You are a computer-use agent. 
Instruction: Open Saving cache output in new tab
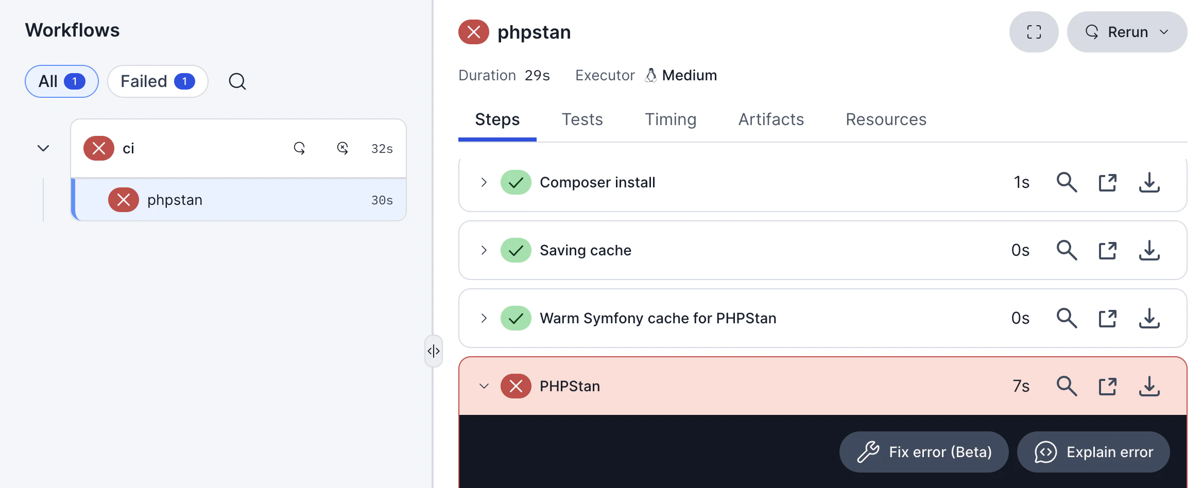click(1107, 250)
